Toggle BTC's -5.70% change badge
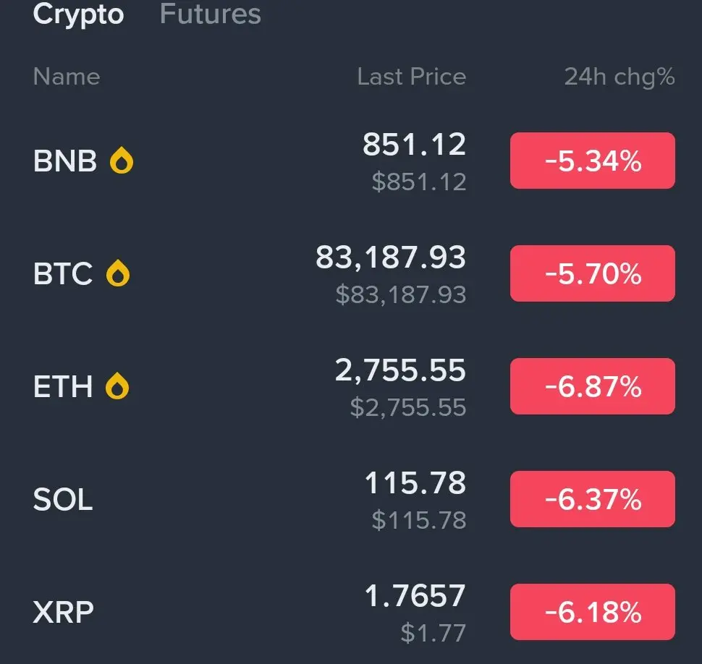Image resolution: width=702 pixels, height=664 pixels. click(x=592, y=273)
